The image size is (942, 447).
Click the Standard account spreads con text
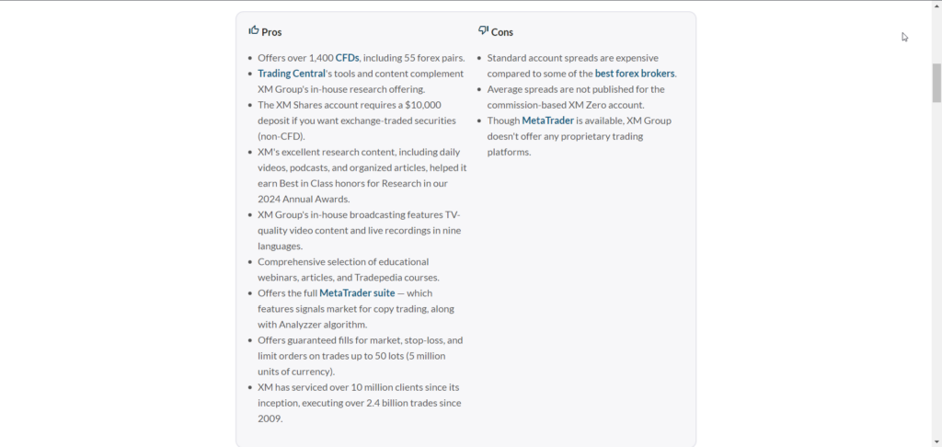pos(582,66)
